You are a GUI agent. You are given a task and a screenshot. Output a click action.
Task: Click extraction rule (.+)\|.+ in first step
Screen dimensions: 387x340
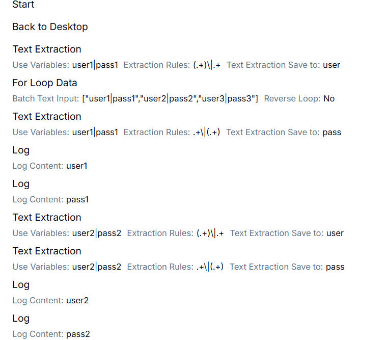tap(207, 65)
